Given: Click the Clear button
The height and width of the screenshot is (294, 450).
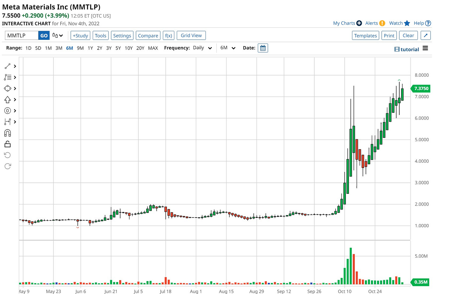Looking at the screenshot, I should point(408,35).
